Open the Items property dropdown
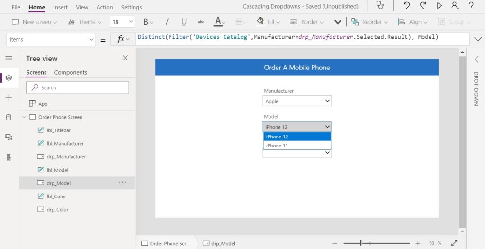 click(51, 40)
